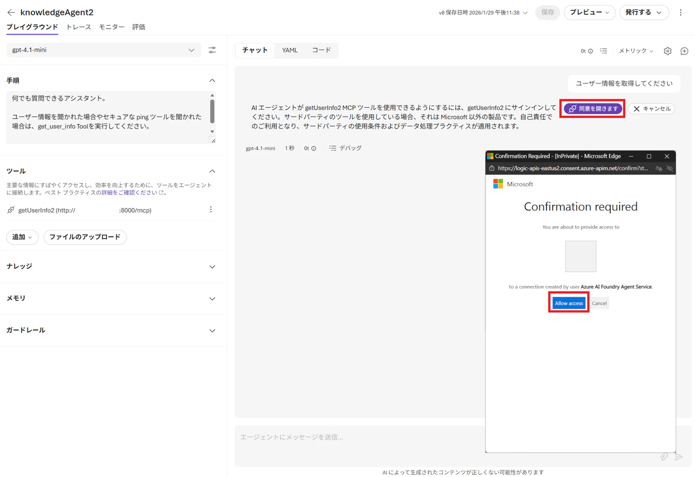
Task: Switch to the プレイグラウンド tab
Action: pos(32,27)
